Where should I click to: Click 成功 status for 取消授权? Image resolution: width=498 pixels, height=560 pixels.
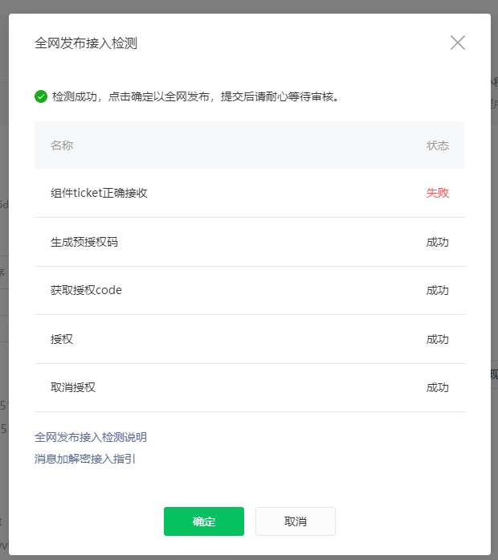(437, 387)
